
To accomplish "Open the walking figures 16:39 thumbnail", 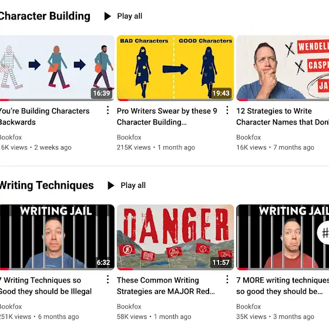I will coord(57,68).
